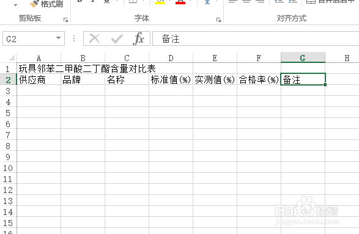Select the 标准值(%) header cell
Screen dimensions: 359x234
click(171, 79)
